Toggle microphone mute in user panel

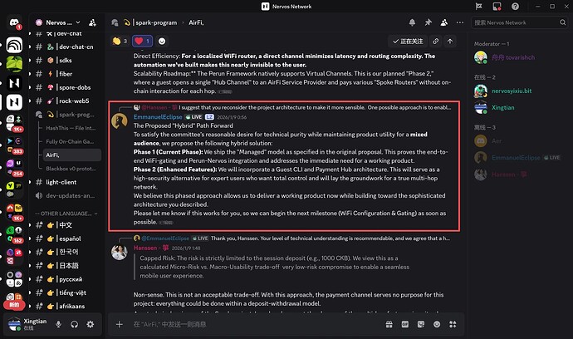pyautogui.click(x=59, y=323)
